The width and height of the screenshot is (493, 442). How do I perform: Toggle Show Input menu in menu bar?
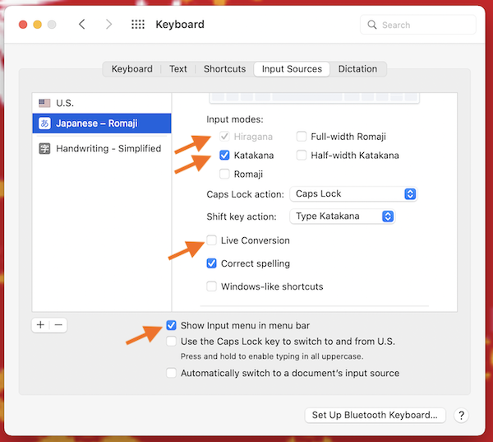pyautogui.click(x=172, y=325)
